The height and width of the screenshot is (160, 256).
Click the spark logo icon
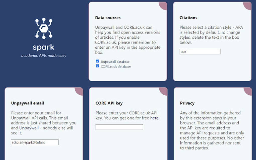click(x=44, y=28)
